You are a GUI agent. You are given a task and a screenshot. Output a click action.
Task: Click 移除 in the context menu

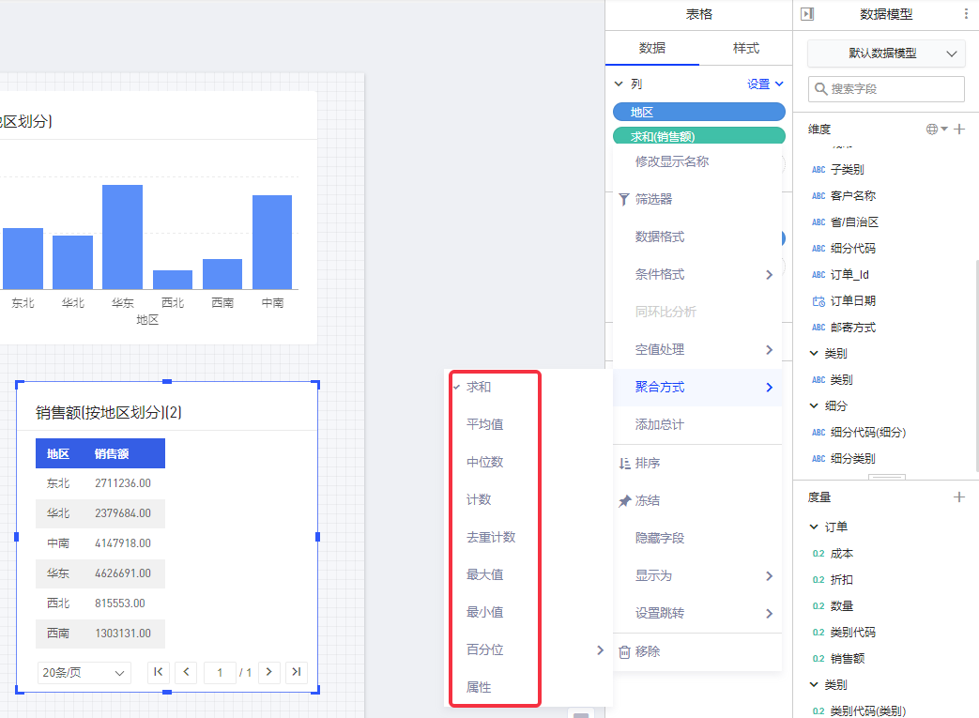[x=648, y=651]
